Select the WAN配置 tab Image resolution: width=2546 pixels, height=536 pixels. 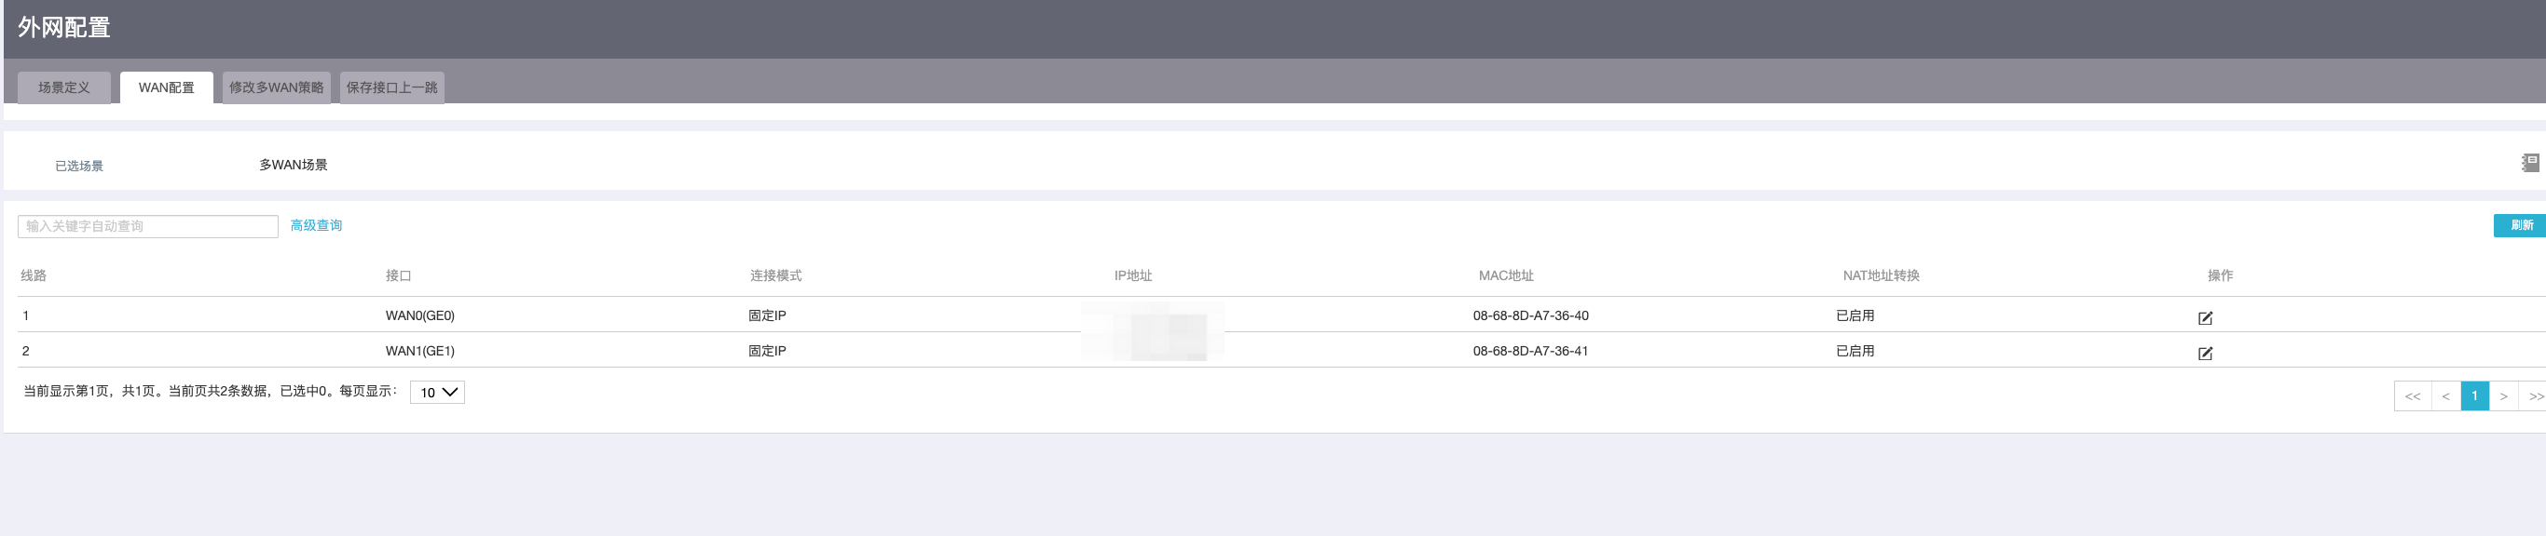166,87
